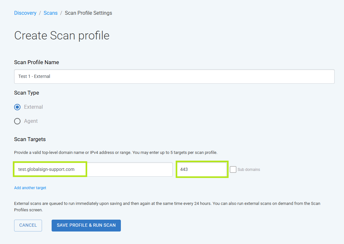Focus the scan target domain field
Screen dimensions: 344x244
(93, 169)
